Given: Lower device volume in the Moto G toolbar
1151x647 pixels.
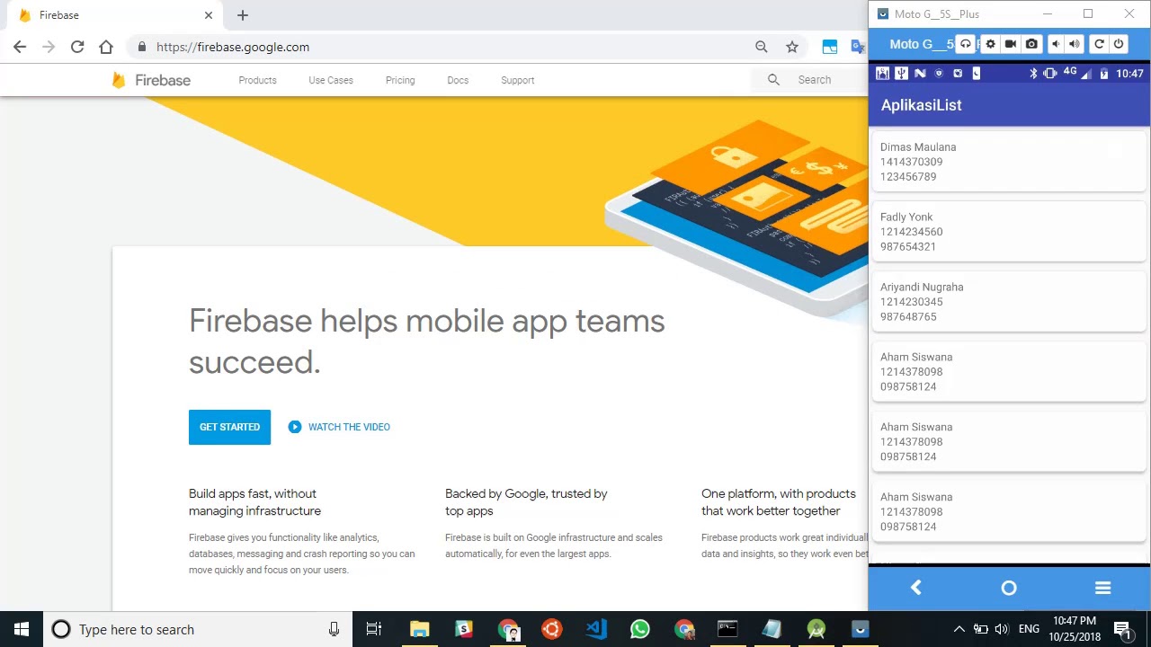Looking at the screenshot, I should click(1056, 44).
